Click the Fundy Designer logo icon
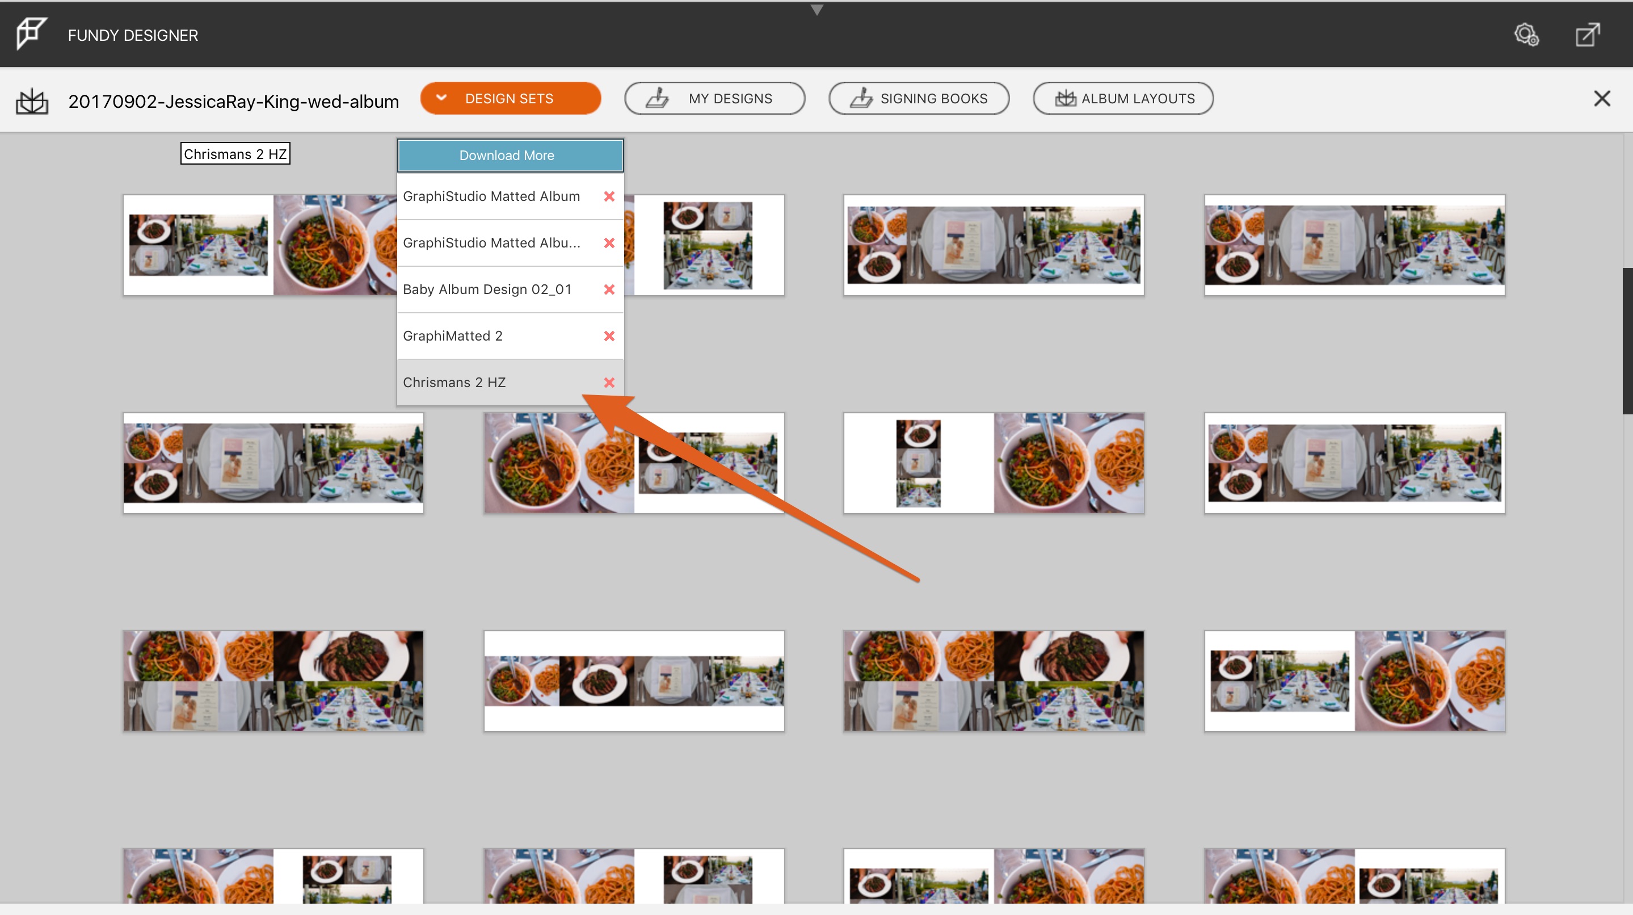Image resolution: width=1633 pixels, height=915 pixels. 32,33
